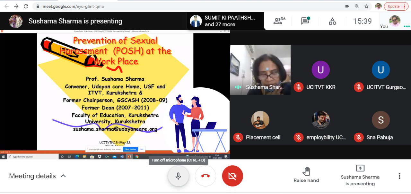
Task: Click the Sushama Sharma is presenting button
Action: coord(360,176)
